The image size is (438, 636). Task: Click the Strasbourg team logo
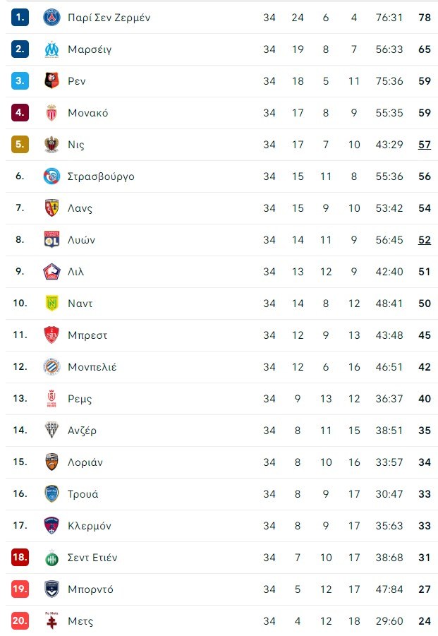point(51,176)
